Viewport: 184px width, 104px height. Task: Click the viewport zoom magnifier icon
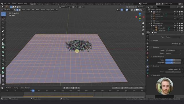tap(143, 23)
